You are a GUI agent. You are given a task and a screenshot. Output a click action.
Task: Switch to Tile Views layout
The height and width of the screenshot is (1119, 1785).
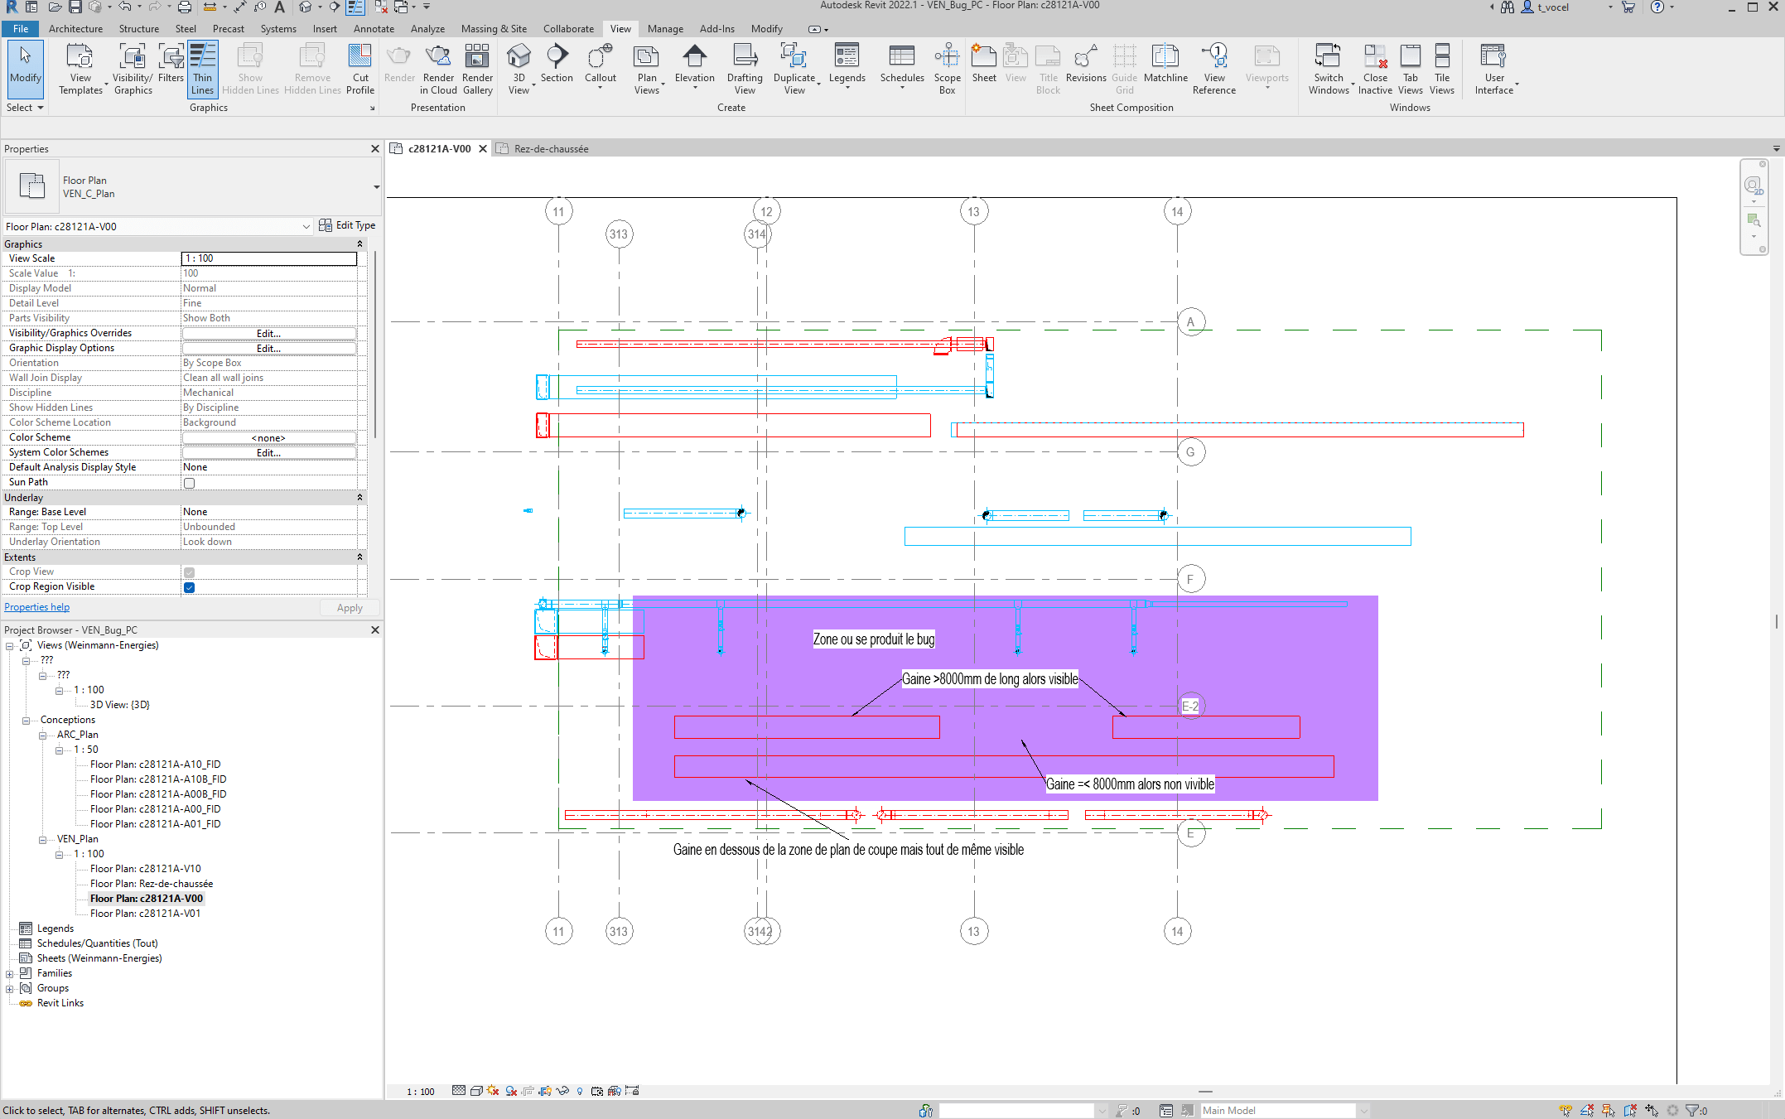point(1443,69)
